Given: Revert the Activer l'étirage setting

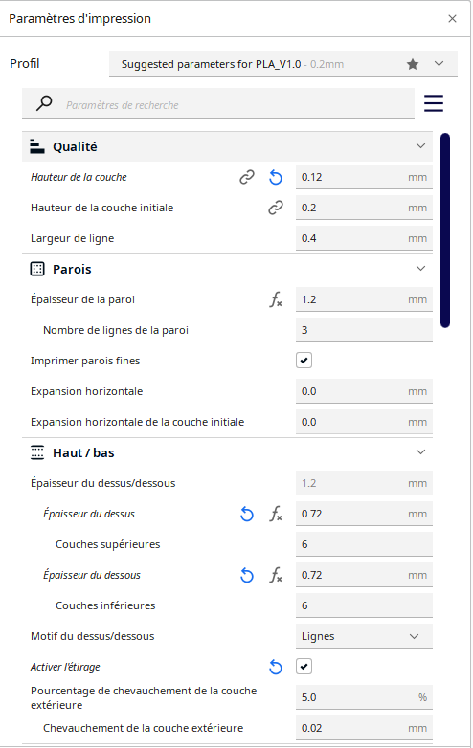Looking at the screenshot, I should [276, 667].
